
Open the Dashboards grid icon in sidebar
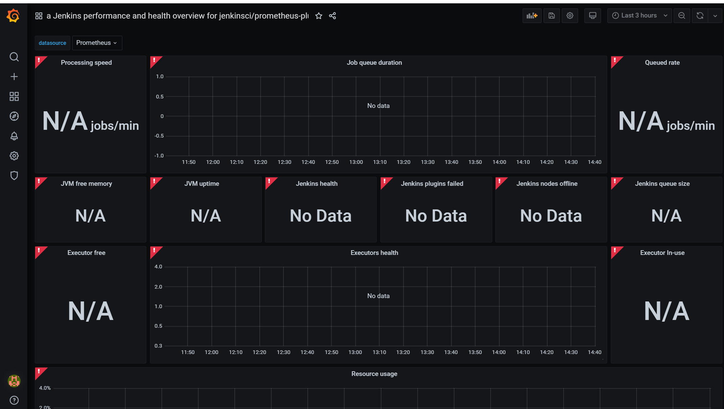coord(14,96)
